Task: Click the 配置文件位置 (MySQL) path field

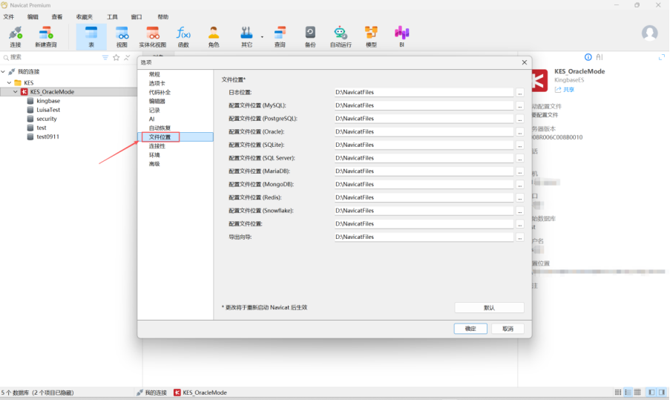Action: 423,105
